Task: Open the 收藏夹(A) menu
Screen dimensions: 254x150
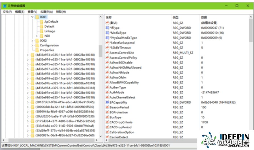Action: pos(46,12)
